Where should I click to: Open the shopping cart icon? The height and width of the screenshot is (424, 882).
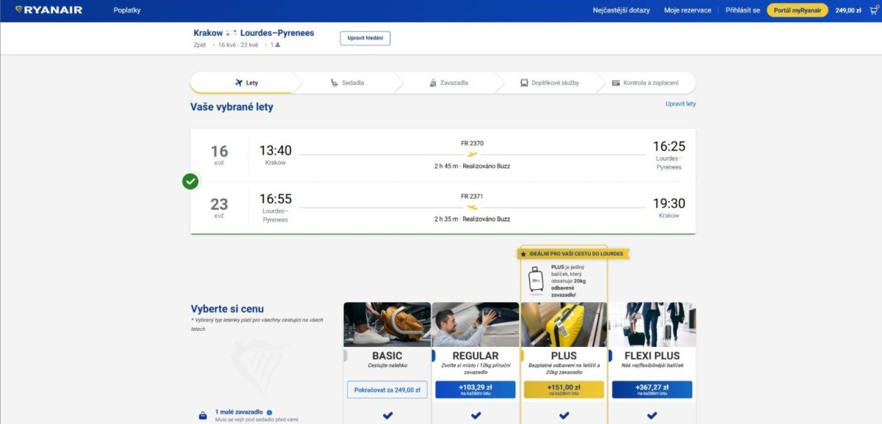(872, 10)
